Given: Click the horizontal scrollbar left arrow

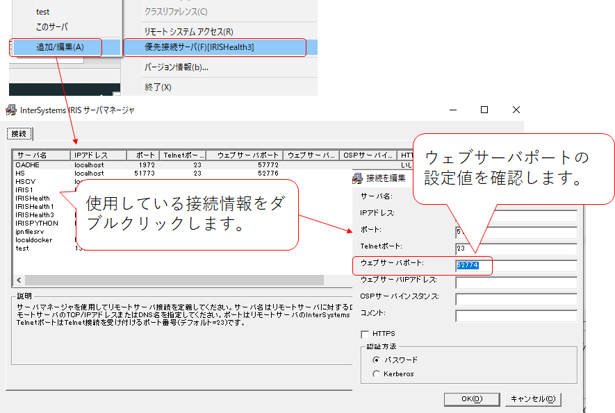Looking at the screenshot, I should (x=19, y=280).
